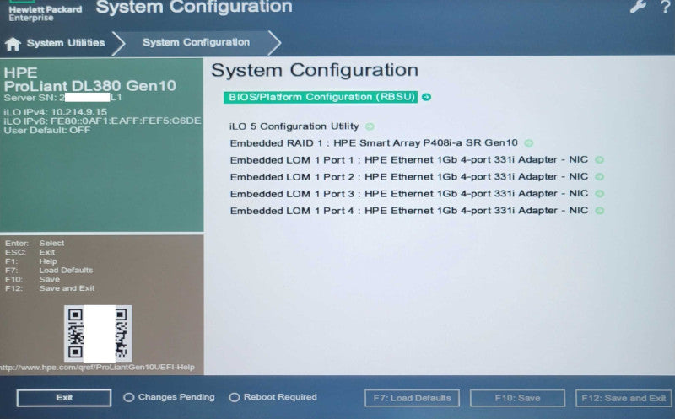The width and height of the screenshot is (675, 419).
Task: Open Embedded LOM 1 Port 2 NIC
Action: tap(409, 177)
